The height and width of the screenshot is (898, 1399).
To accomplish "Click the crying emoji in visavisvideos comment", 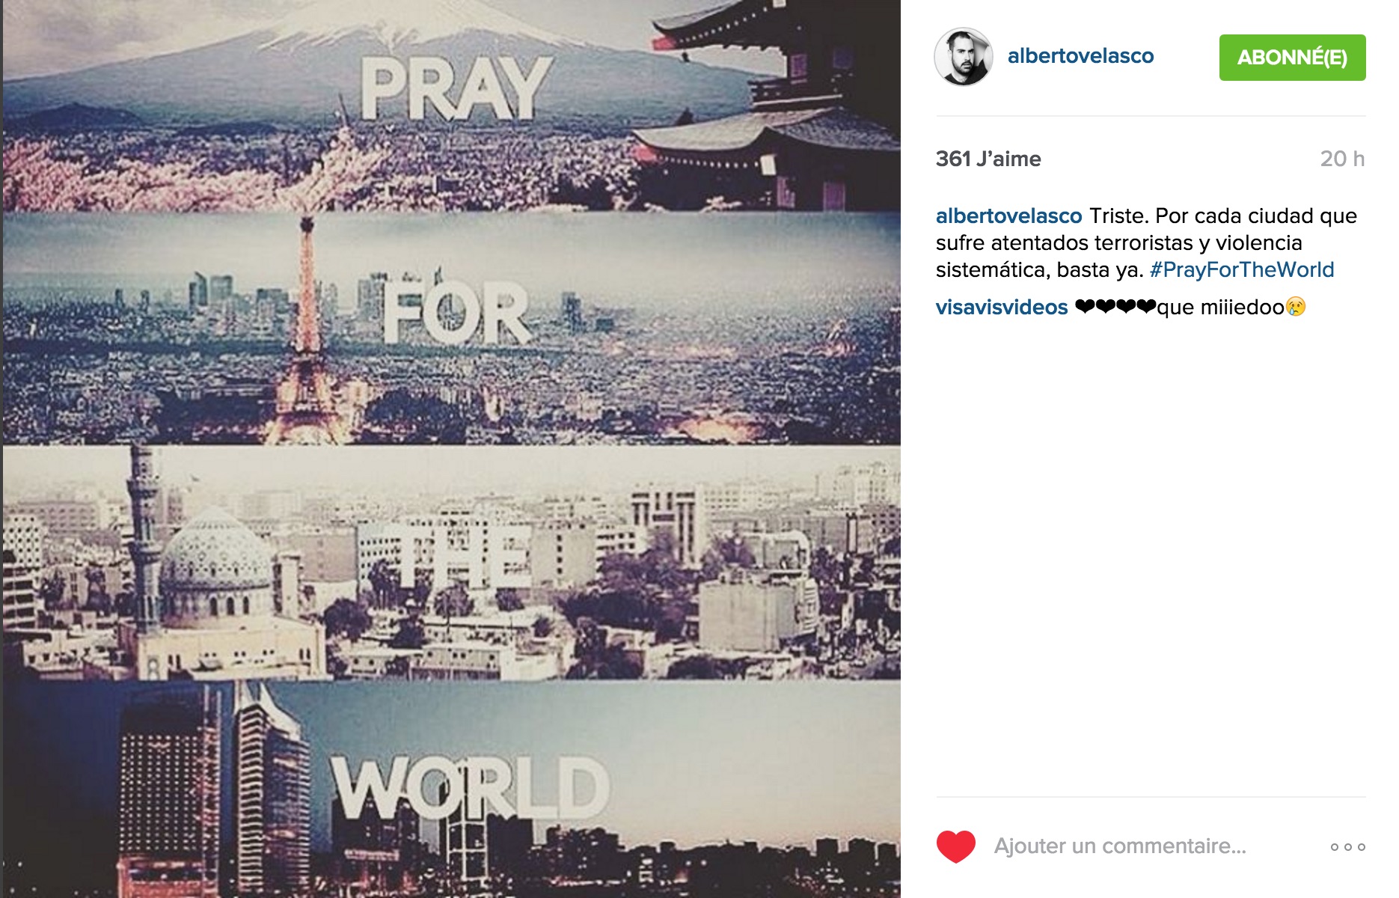I will point(1296,307).
